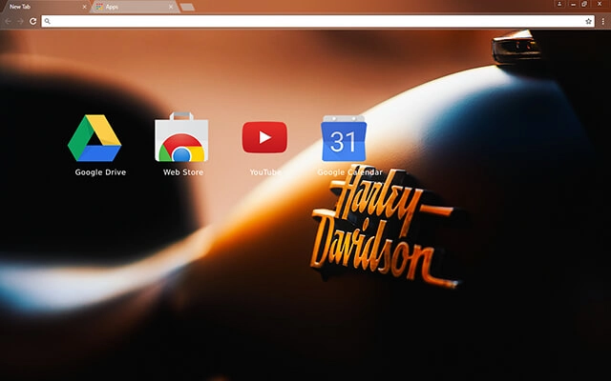Reload the page with the refresh icon
Image resolution: width=611 pixels, height=381 pixels.
33,21
